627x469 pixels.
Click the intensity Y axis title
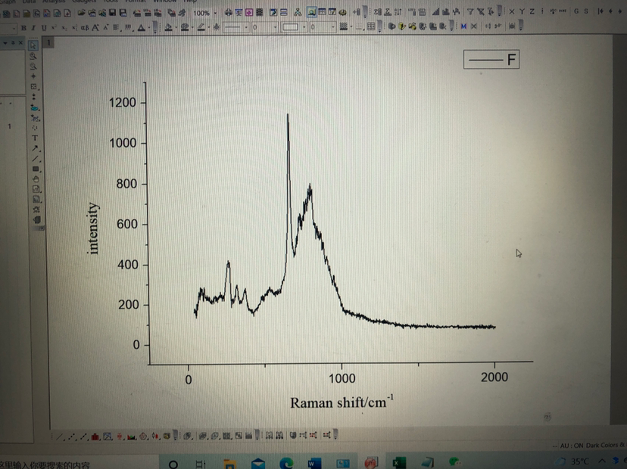point(92,228)
